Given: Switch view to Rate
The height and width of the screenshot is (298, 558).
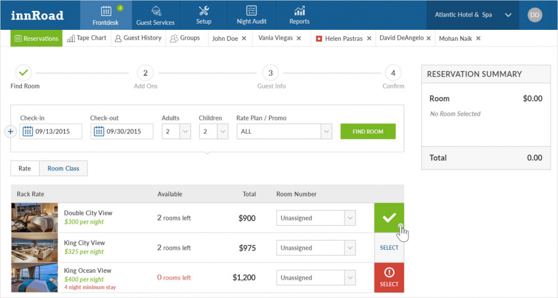Looking at the screenshot, I should (x=25, y=168).
